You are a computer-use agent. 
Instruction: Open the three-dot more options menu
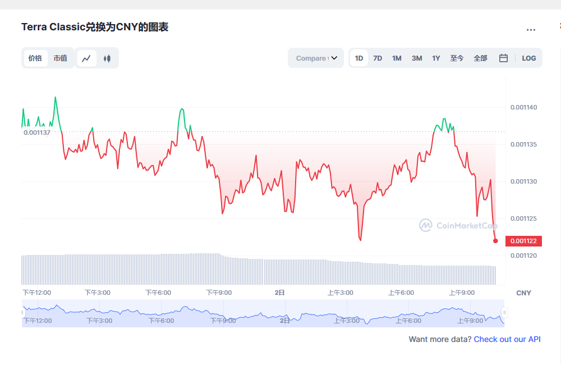(x=531, y=30)
